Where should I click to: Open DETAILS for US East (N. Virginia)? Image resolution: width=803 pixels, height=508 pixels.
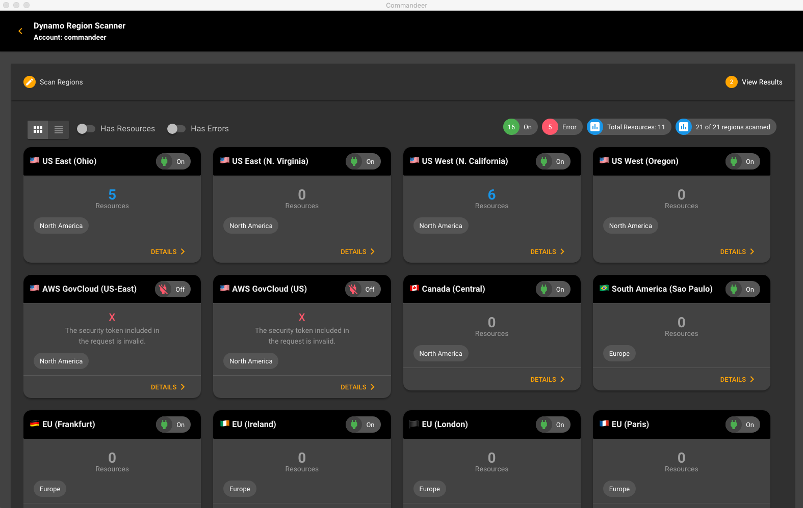point(357,252)
